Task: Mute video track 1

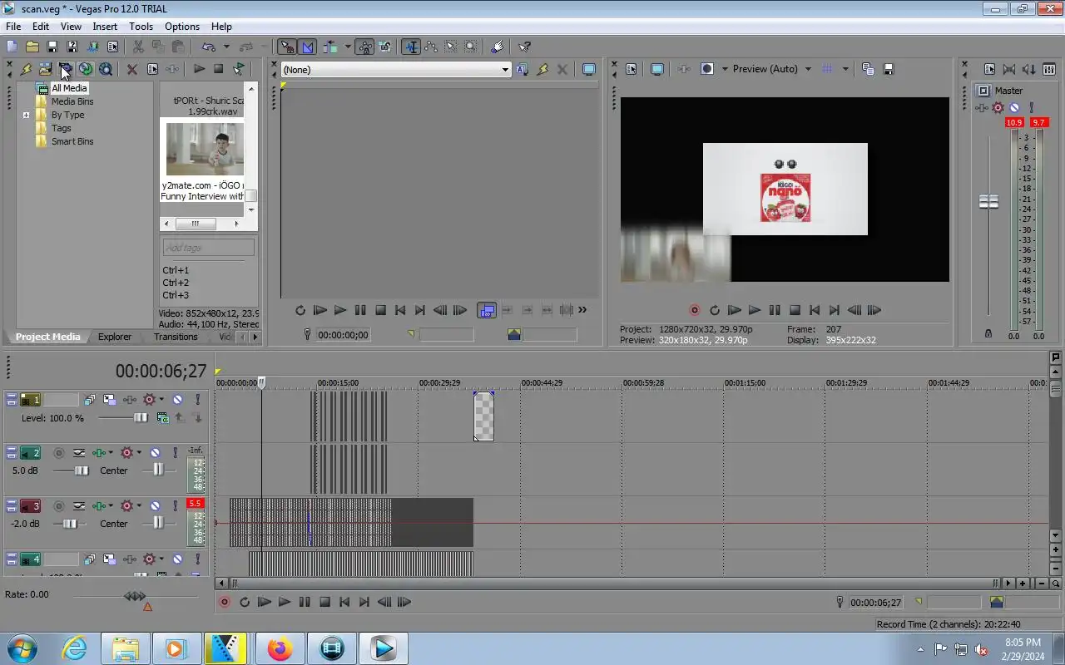Action: (x=177, y=400)
